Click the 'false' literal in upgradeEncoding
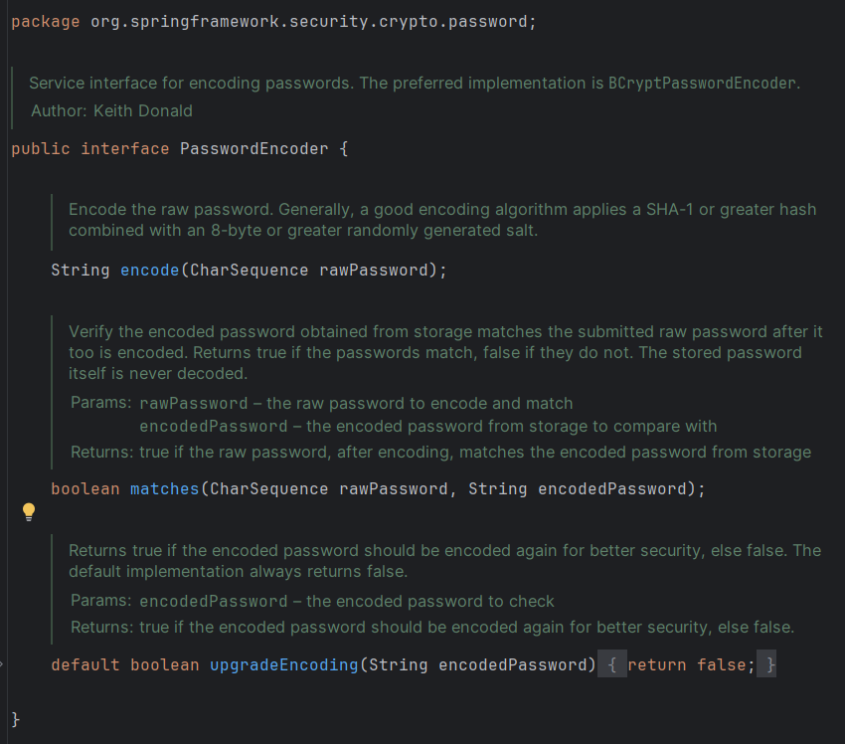 722,664
